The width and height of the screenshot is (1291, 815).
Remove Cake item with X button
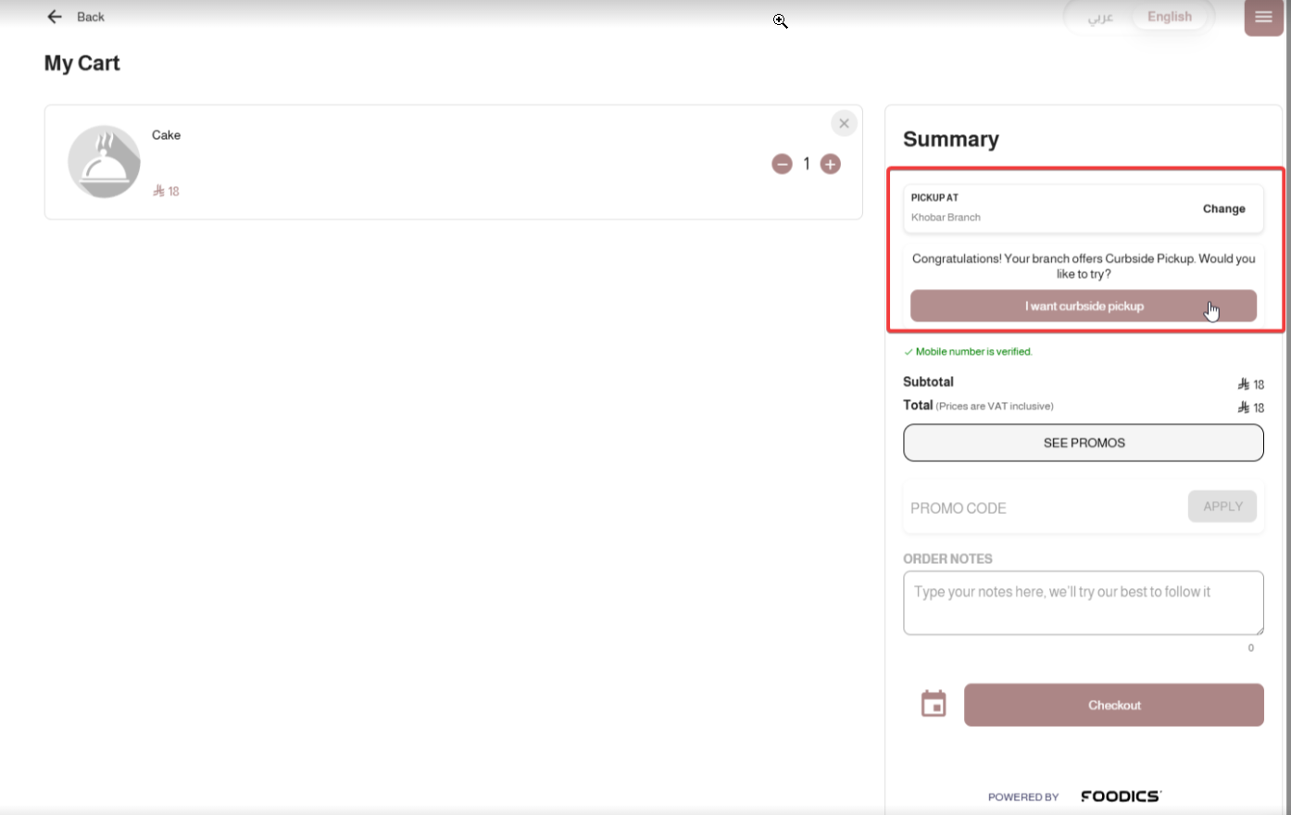844,123
